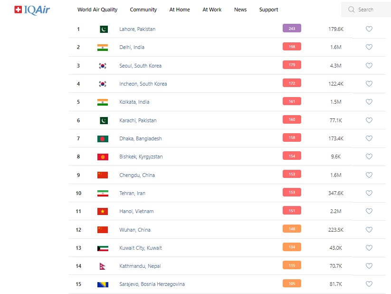Open the Support menu item
Viewport: 391px width, 294px height.
tap(269, 10)
